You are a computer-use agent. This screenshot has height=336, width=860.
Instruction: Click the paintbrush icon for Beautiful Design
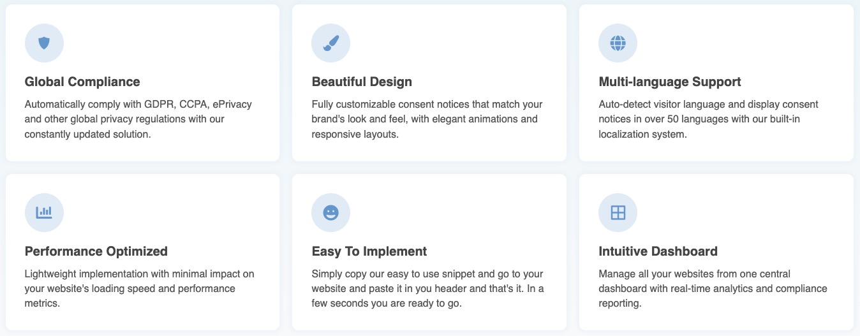(x=330, y=43)
